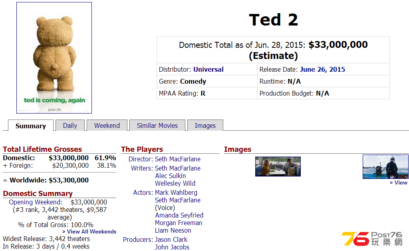Click the View link under Images
The image size is (409, 251).
(x=399, y=182)
